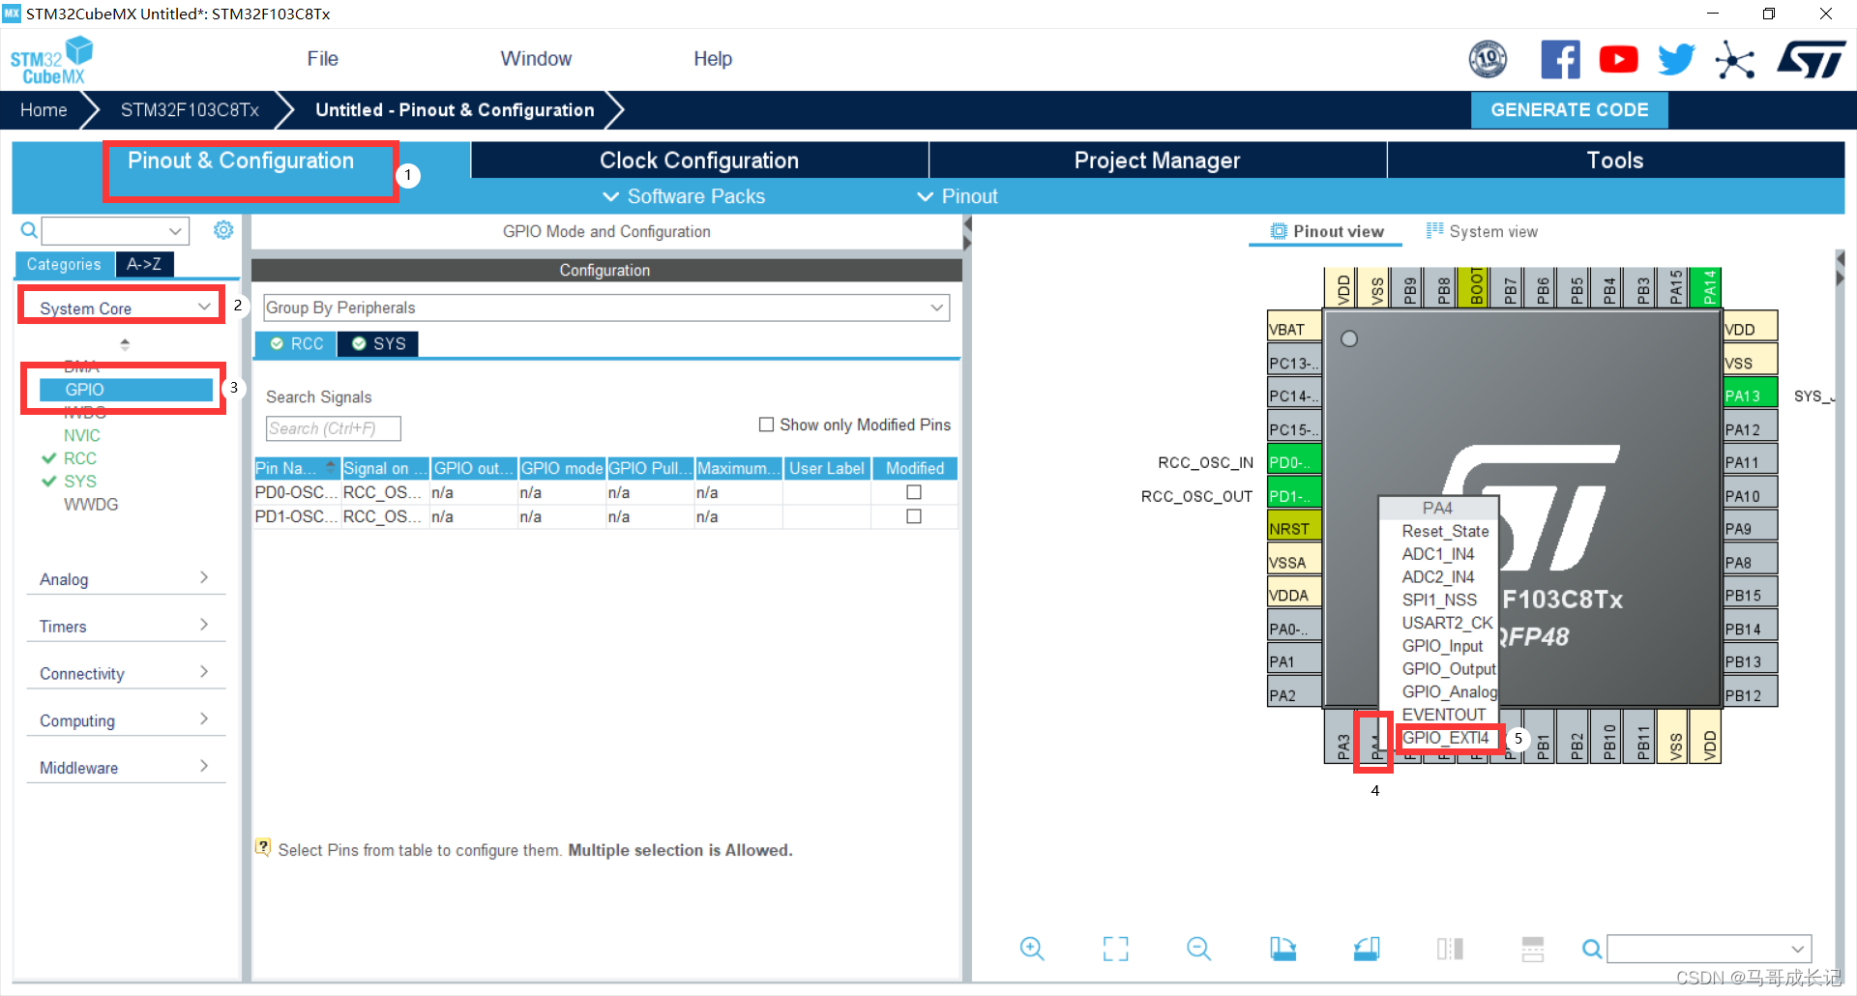The image size is (1857, 996).
Task: Expand the Timers category
Action: point(124,626)
